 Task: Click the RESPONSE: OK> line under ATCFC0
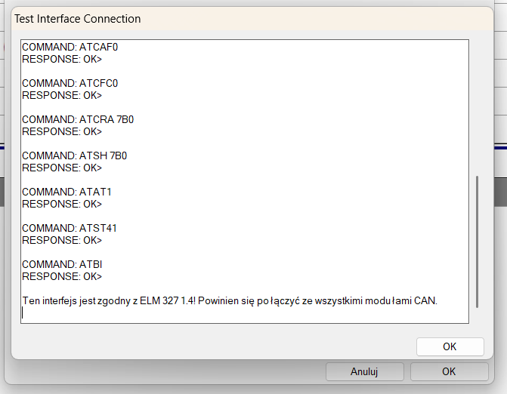(62, 95)
